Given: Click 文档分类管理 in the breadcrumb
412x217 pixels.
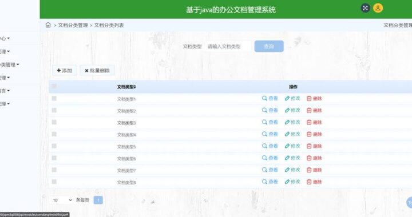Looking at the screenshot, I should [73, 25].
